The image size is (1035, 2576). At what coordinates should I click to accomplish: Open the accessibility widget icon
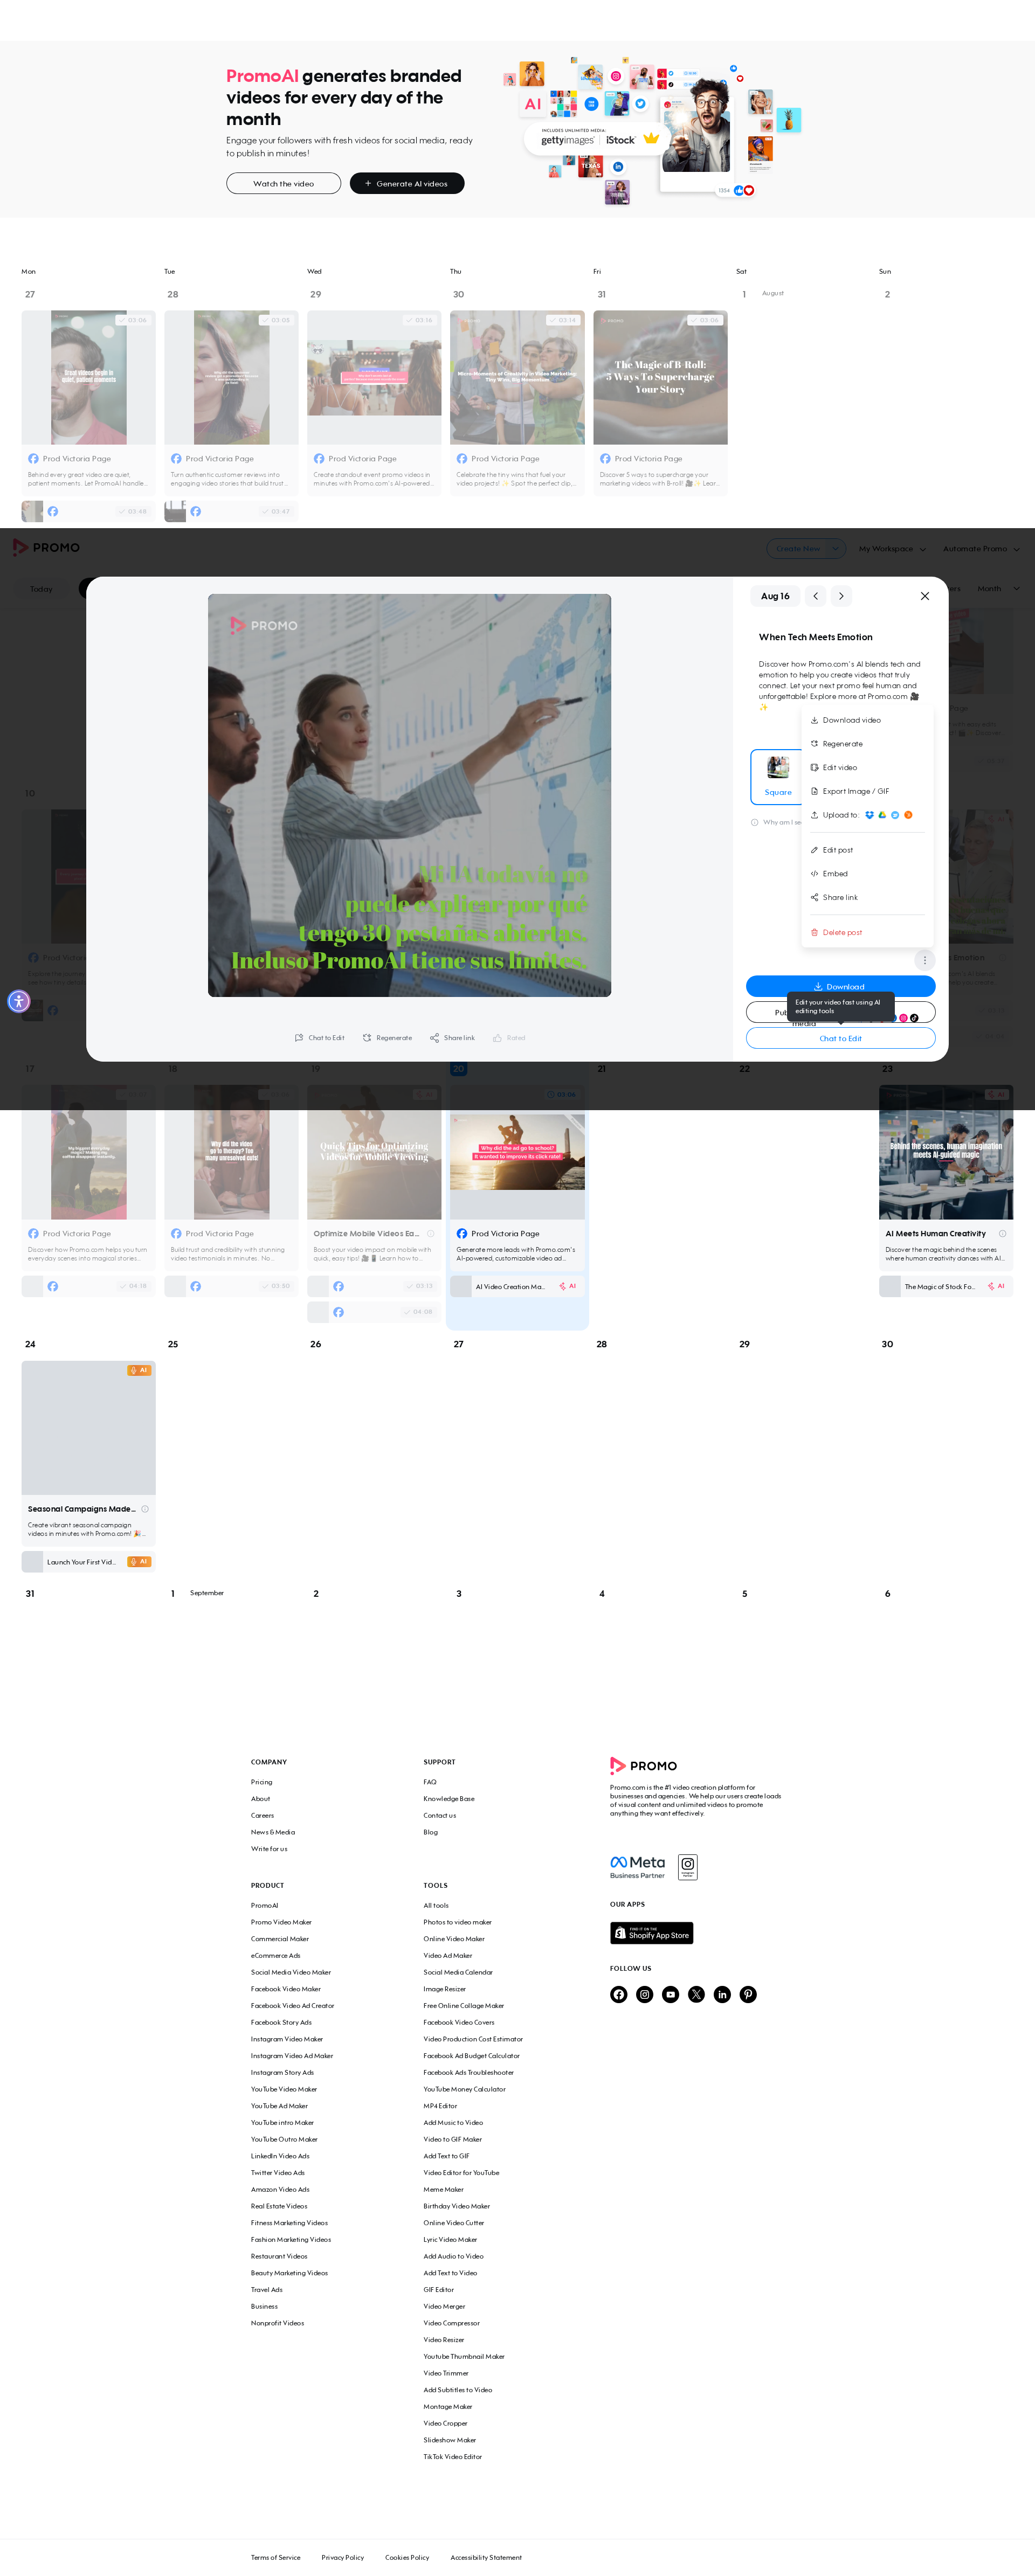click(x=19, y=1001)
